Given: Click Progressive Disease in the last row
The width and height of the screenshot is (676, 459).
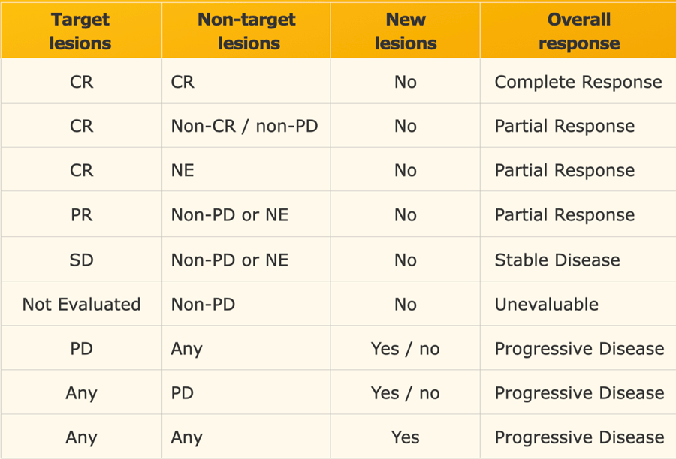Looking at the screenshot, I should click(x=579, y=437).
